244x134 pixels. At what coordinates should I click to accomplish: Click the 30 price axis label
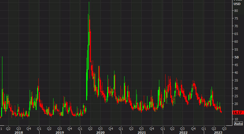point(236,88)
